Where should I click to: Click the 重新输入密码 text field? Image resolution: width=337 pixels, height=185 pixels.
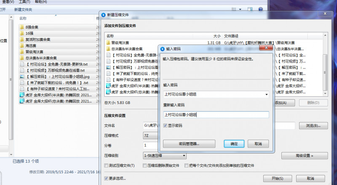coord(216,114)
